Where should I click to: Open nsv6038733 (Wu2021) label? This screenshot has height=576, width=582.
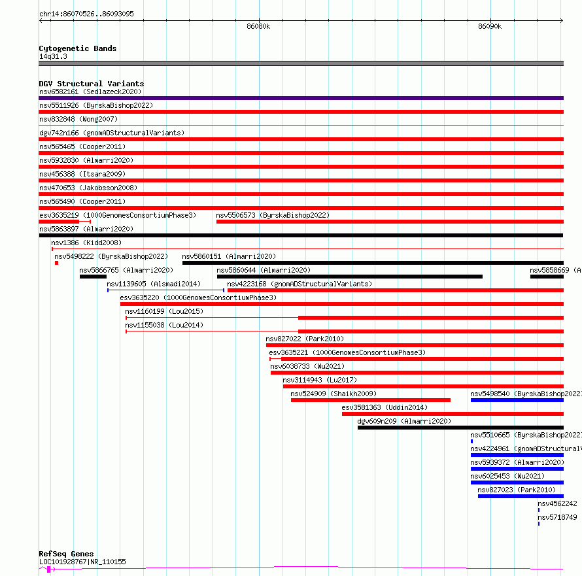[307, 366]
